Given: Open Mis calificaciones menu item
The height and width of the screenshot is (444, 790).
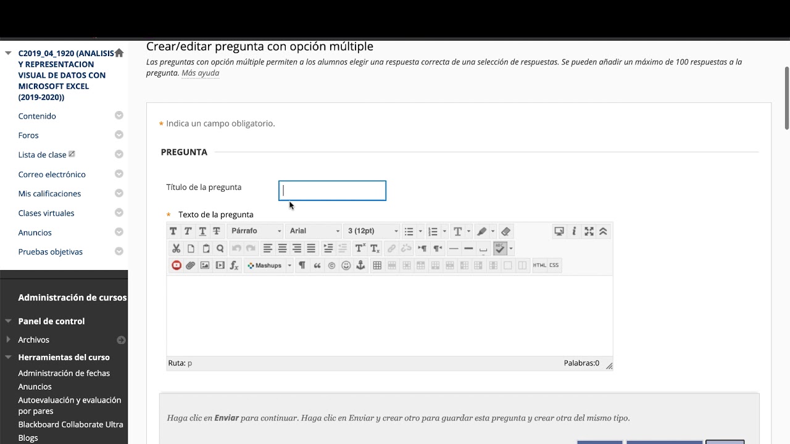Looking at the screenshot, I should click(49, 194).
